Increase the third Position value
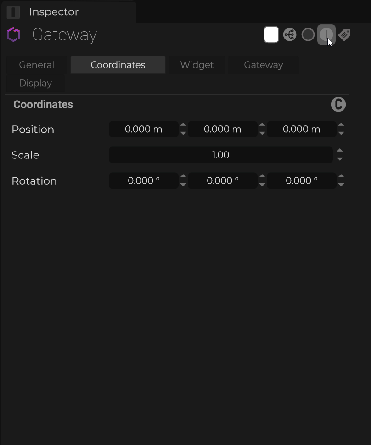Viewport: 371px width, 445px height. pyautogui.click(x=341, y=125)
